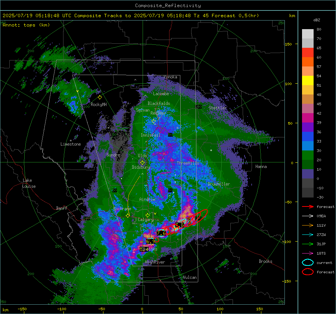Image resolution: width=336 pixels, height=314 pixels.
Task: Click the Airdrie town label
Action: point(147,199)
